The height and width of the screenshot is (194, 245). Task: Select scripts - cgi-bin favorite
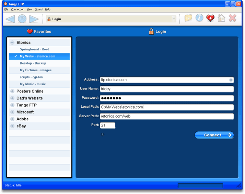(39, 77)
